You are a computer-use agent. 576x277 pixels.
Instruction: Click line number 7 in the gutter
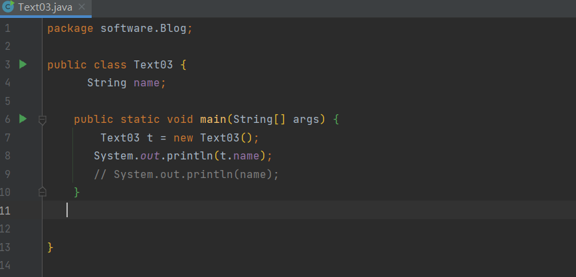[7, 138]
